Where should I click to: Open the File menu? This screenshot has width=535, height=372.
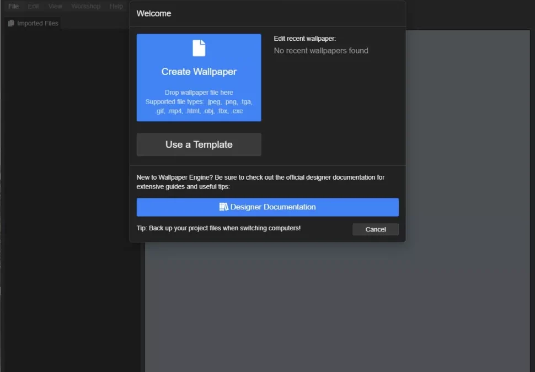click(13, 6)
